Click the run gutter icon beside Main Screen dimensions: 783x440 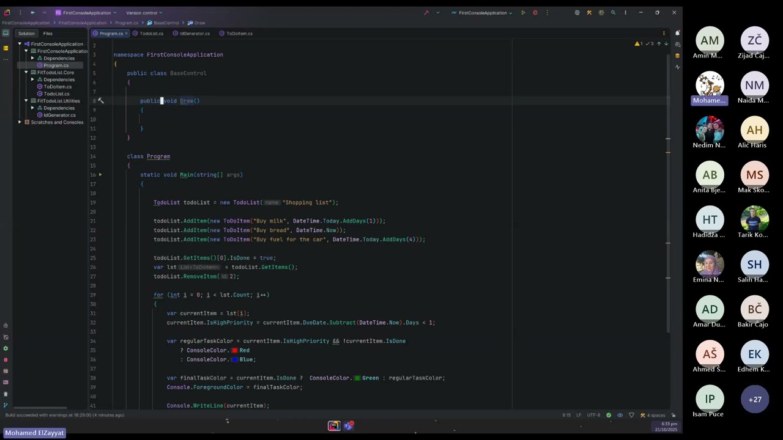(x=100, y=175)
